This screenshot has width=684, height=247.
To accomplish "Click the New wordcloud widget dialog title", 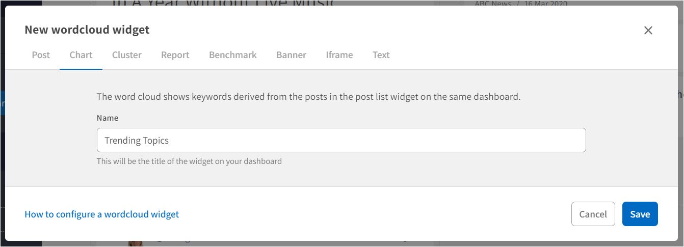I will [x=87, y=30].
